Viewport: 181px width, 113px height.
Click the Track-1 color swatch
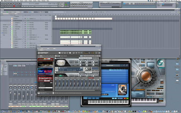[12, 19]
